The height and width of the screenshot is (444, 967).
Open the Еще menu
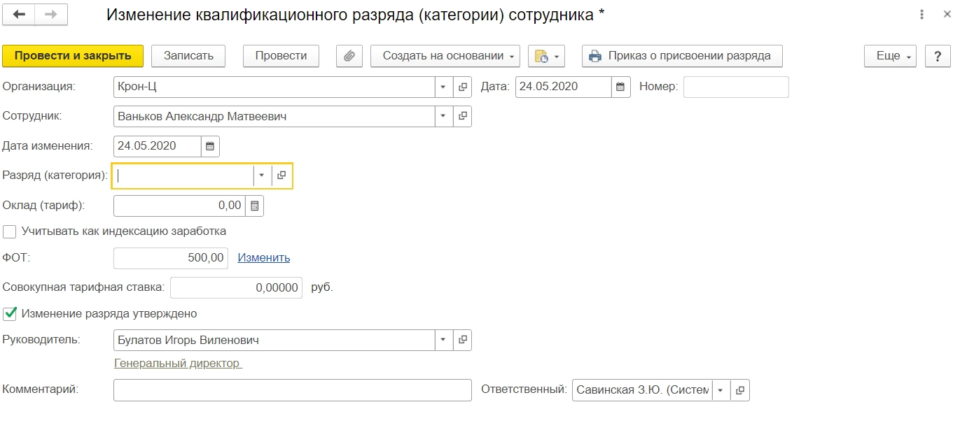(x=890, y=56)
